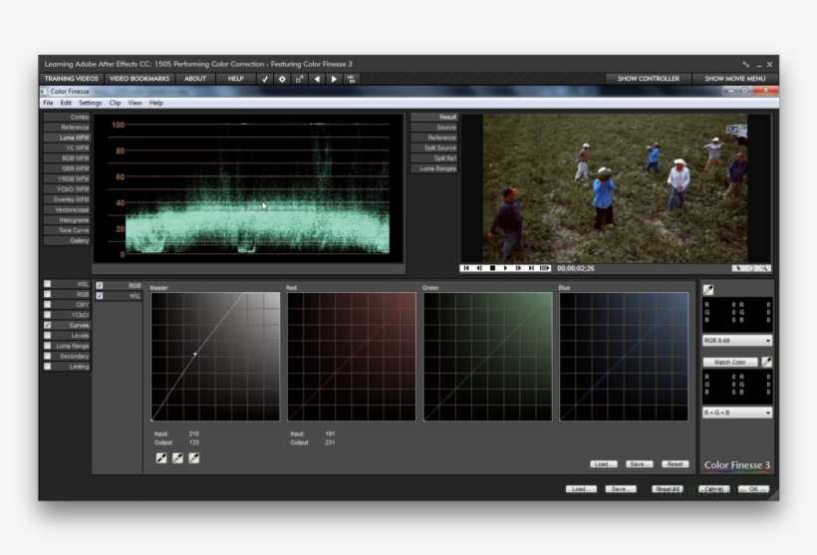
Task: Switch to the Histograms display tab
Action: [67, 220]
